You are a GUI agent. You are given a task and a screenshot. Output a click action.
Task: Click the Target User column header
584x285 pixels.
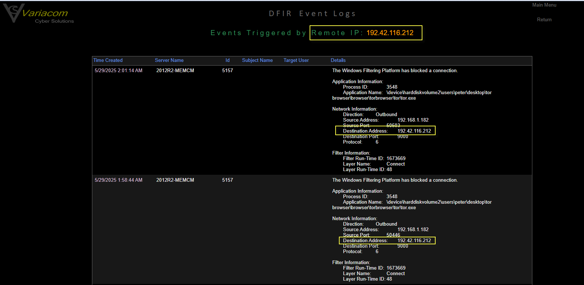pos(296,60)
